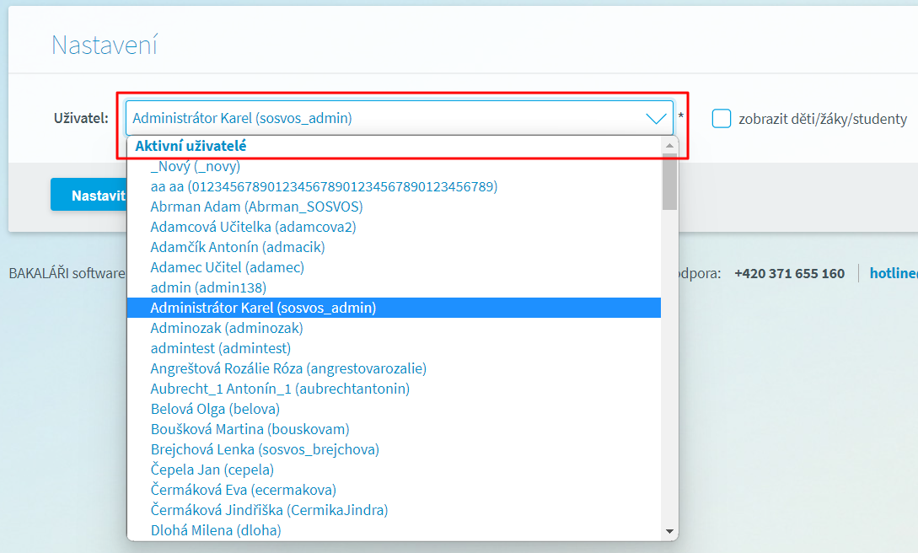Toggle the 'zobrazit děti/žáky/studenty' checkbox
Screen dimensions: 918x553
(x=721, y=119)
